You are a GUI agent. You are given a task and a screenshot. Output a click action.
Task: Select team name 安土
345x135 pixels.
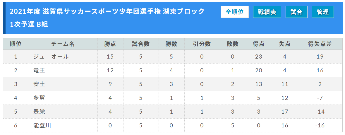pyautogui.click(x=39, y=84)
